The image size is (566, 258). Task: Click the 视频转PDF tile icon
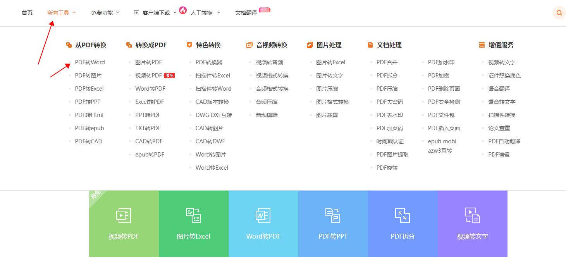tap(124, 215)
